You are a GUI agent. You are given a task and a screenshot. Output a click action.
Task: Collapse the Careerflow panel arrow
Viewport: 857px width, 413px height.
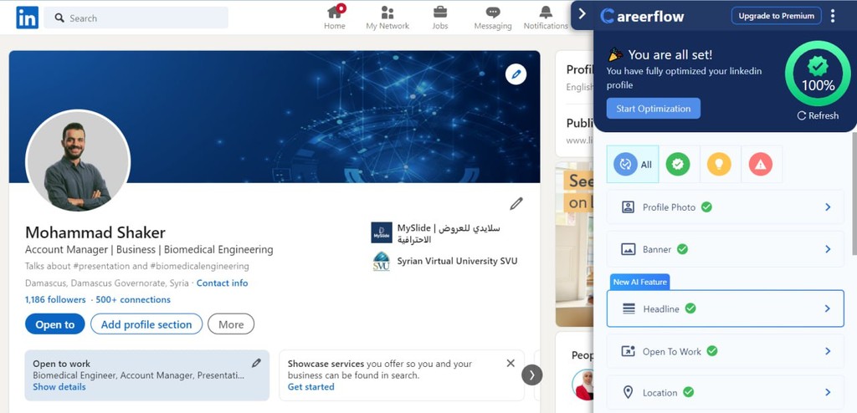click(582, 14)
